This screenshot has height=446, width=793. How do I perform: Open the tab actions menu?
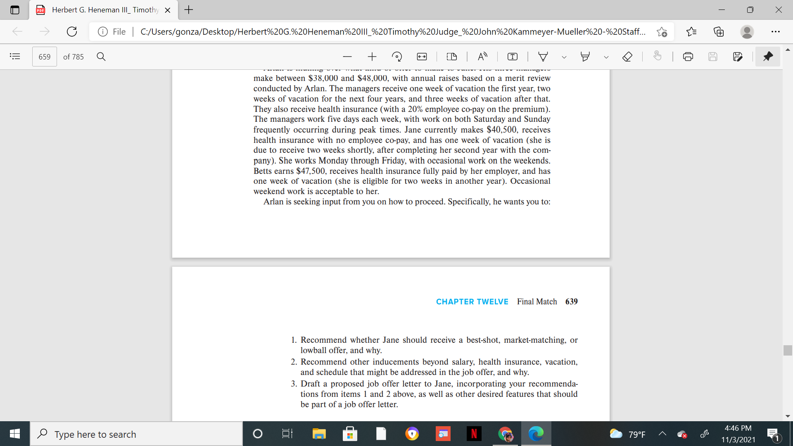(x=14, y=10)
